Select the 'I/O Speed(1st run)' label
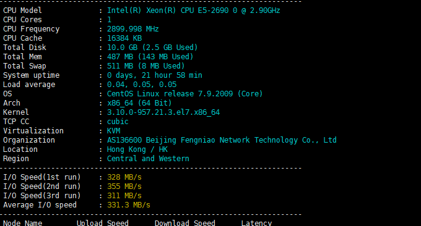This screenshot has height=226, width=421. tap(42, 177)
